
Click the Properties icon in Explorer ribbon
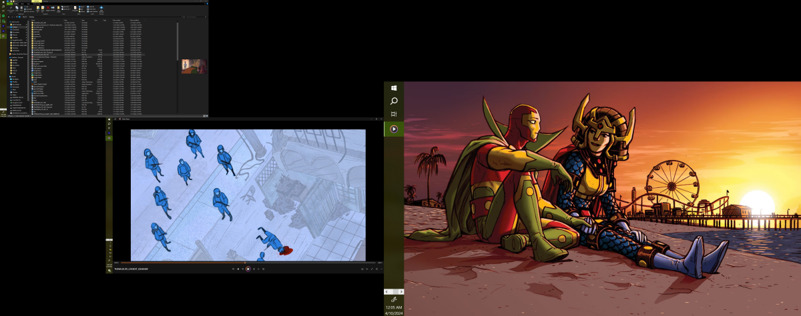[75, 8]
